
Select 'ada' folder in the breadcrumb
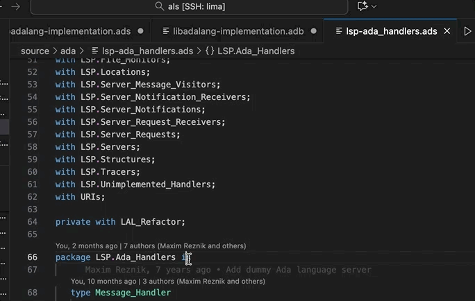click(x=68, y=51)
